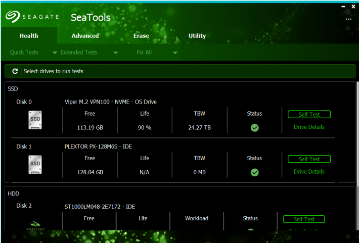Select the Disk 2 Barracuda drive icon
Image resolution: width=359 pixels, height=243 pixels.
35,225
